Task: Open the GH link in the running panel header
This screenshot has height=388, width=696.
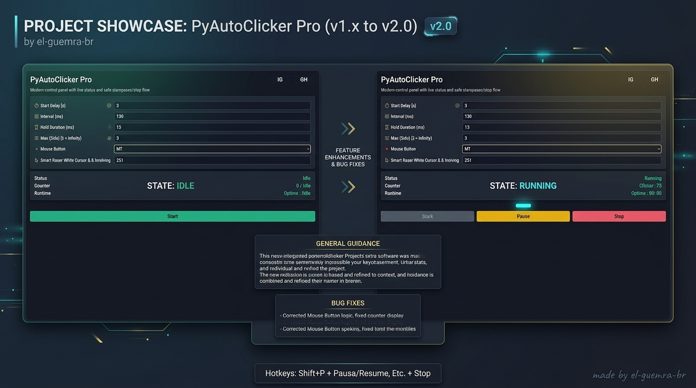Action: (655, 80)
